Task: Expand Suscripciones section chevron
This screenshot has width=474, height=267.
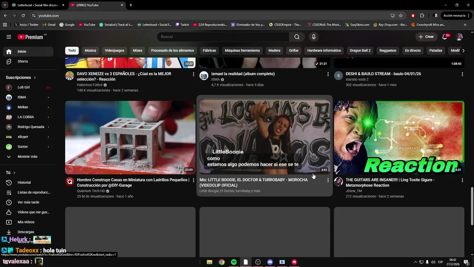Action: click(x=35, y=78)
